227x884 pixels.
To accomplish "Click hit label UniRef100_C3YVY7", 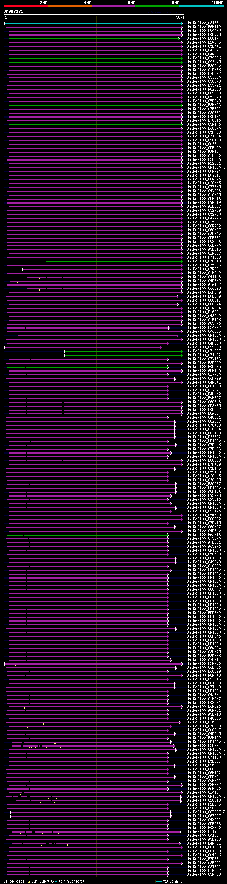I will tap(204, 390).
